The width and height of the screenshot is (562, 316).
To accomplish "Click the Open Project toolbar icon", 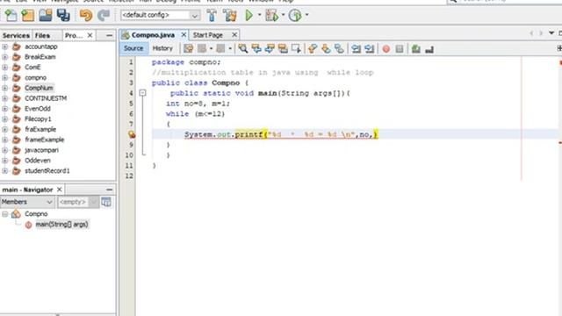I will (x=46, y=15).
